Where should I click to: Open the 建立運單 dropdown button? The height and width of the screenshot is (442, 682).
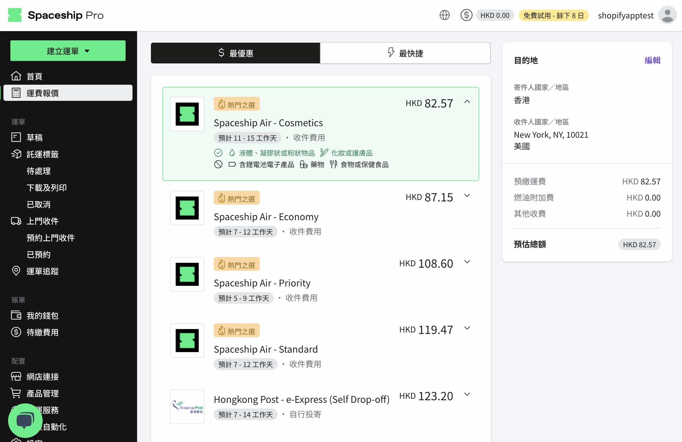click(x=68, y=51)
